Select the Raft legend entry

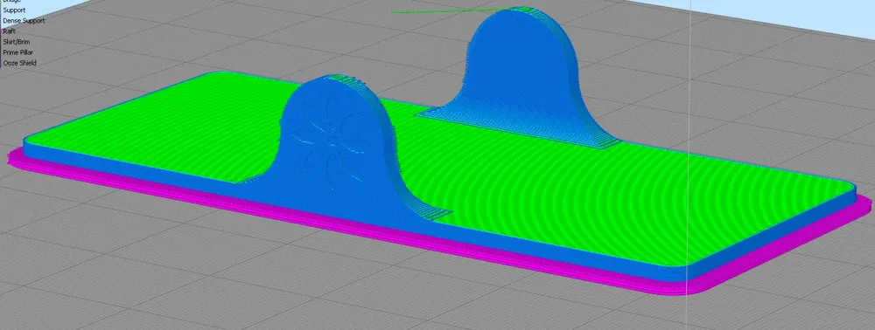9,31
